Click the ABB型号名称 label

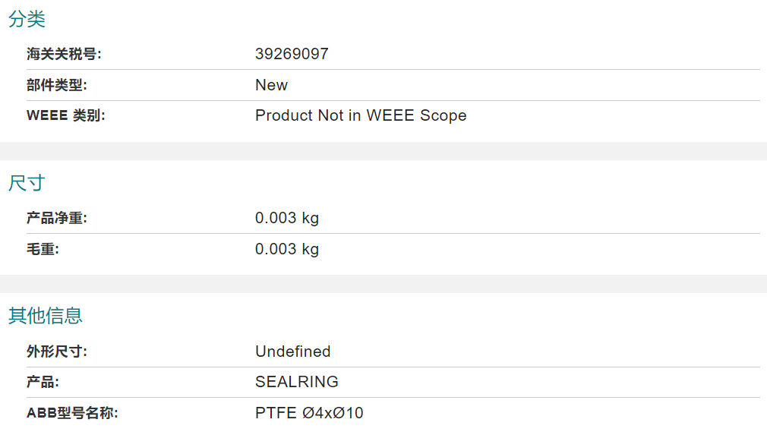click(72, 413)
